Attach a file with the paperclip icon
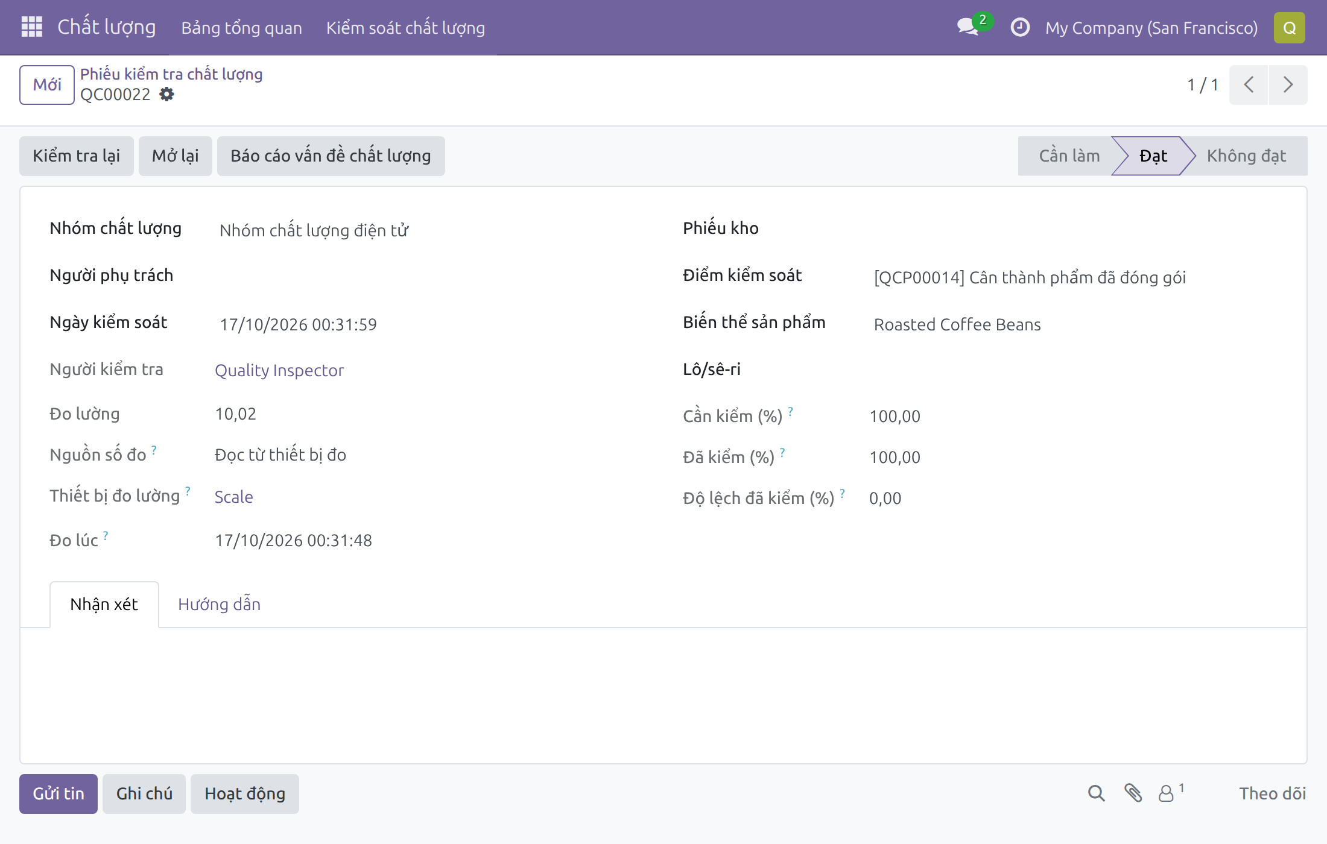 (1133, 793)
